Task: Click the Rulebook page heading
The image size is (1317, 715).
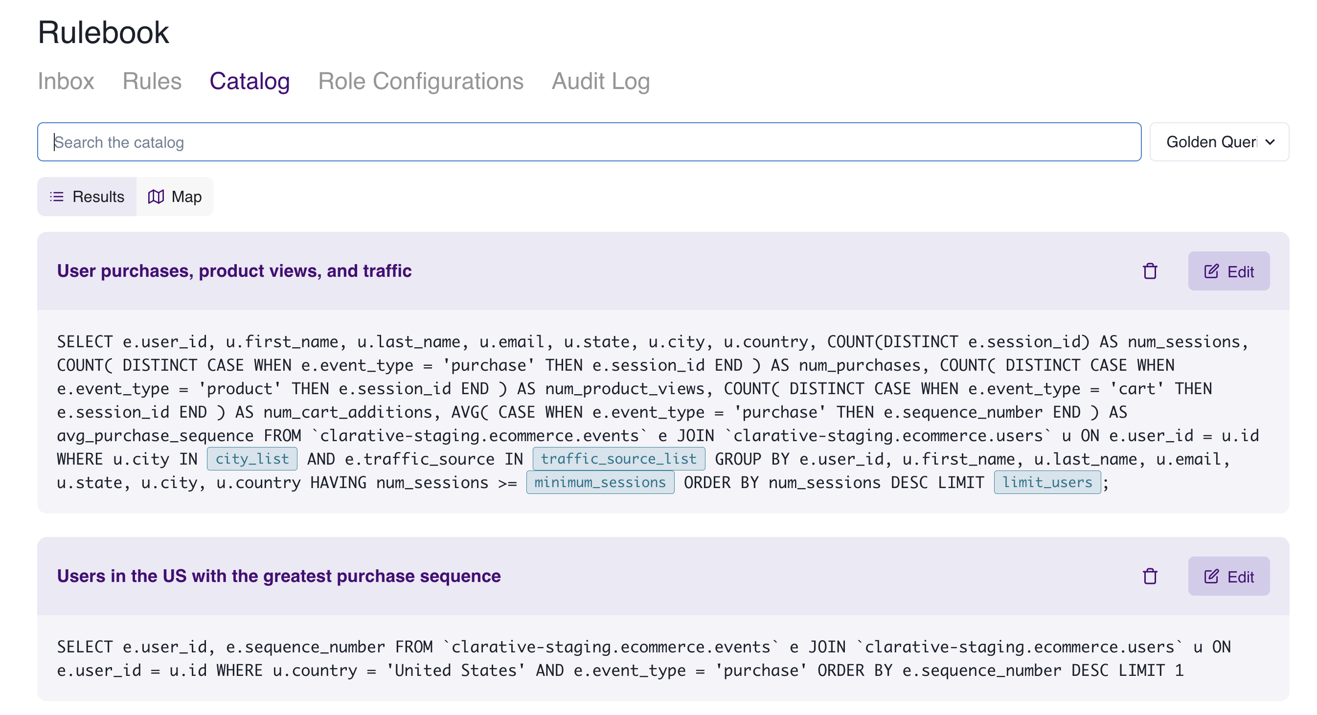Action: pyautogui.click(x=103, y=32)
